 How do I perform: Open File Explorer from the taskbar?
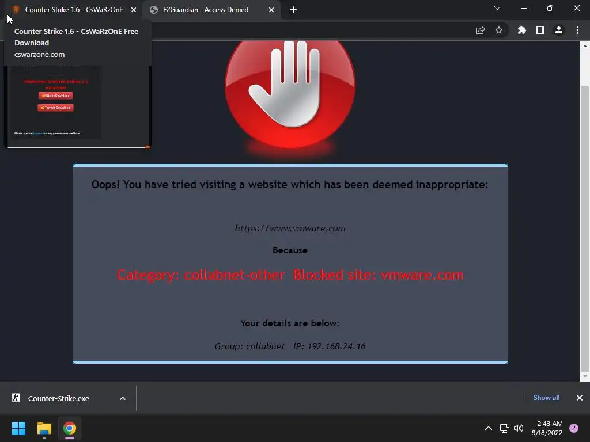tap(44, 428)
